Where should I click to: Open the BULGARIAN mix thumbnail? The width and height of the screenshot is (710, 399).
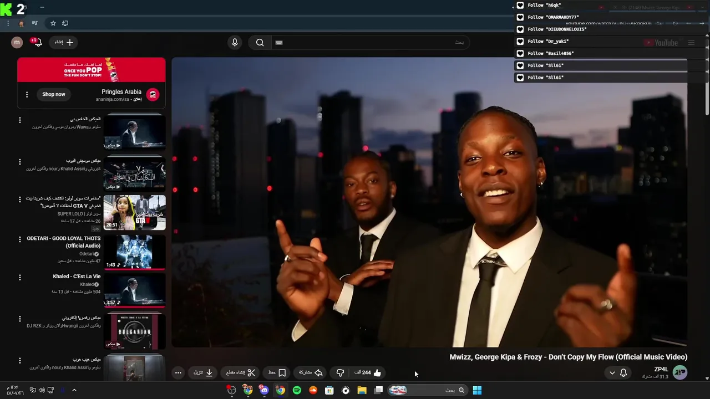pos(134,331)
